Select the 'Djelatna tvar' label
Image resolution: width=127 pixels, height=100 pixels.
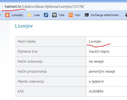[28, 51]
